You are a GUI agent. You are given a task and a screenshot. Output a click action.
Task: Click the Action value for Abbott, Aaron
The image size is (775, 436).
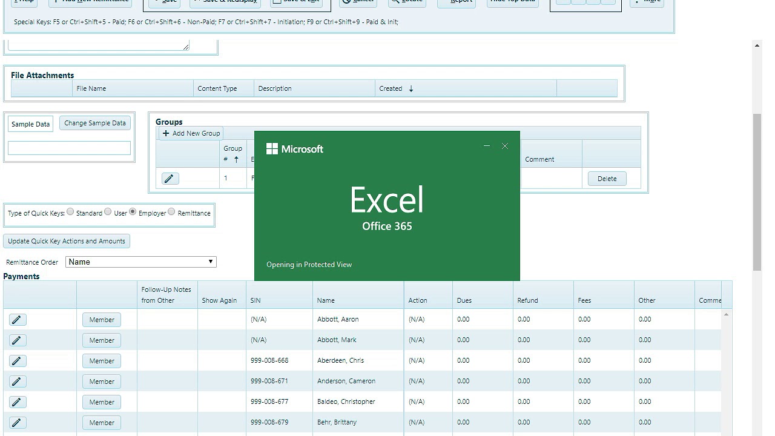(x=417, y=320)
